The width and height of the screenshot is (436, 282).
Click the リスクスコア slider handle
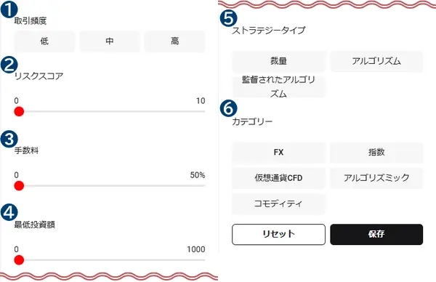(19, 111)
